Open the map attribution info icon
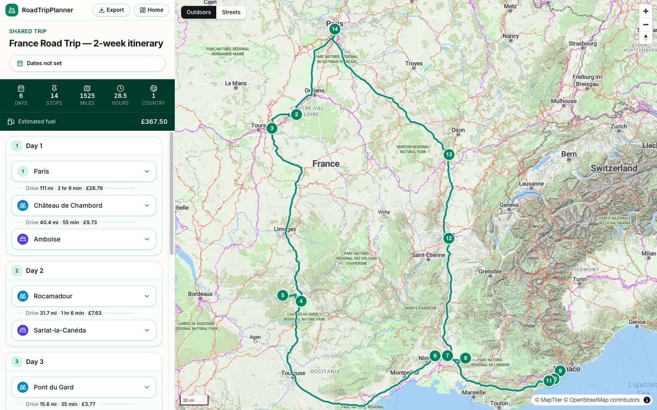 [x=647, y=400]
